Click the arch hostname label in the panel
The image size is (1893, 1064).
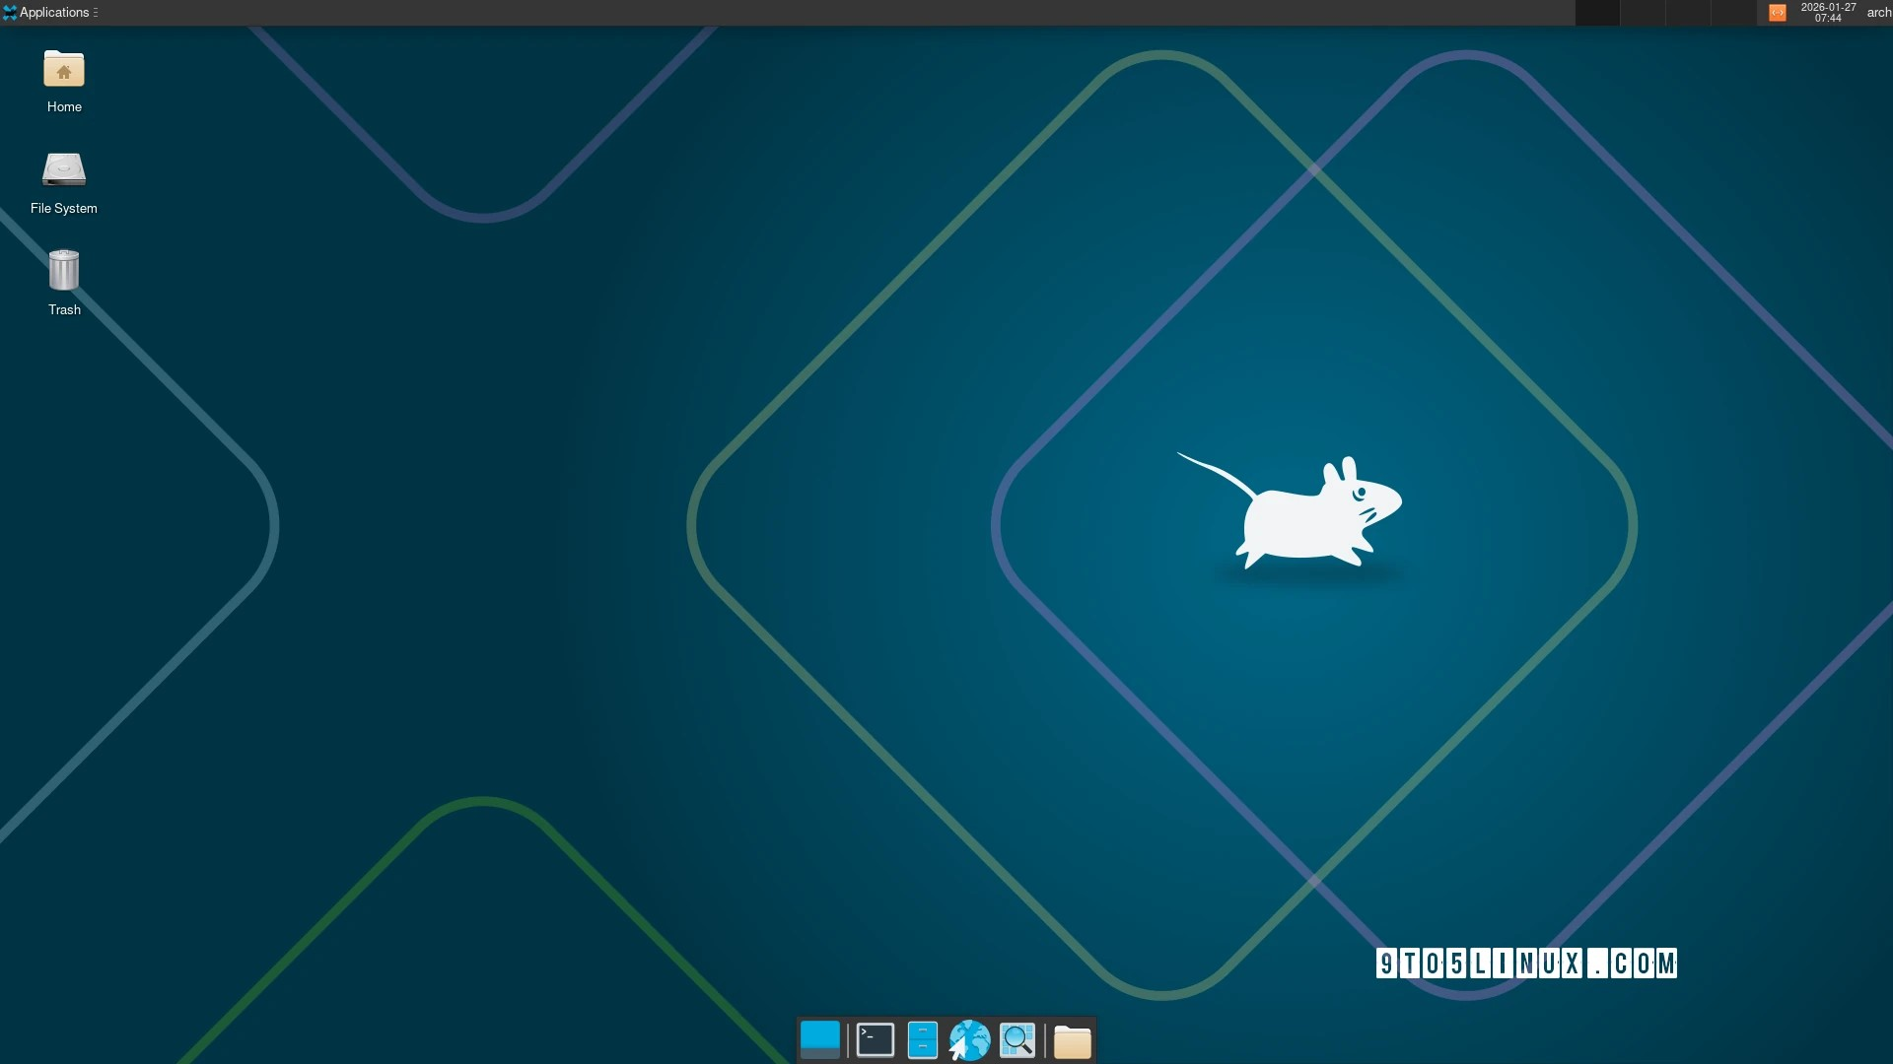(1876, 12)
